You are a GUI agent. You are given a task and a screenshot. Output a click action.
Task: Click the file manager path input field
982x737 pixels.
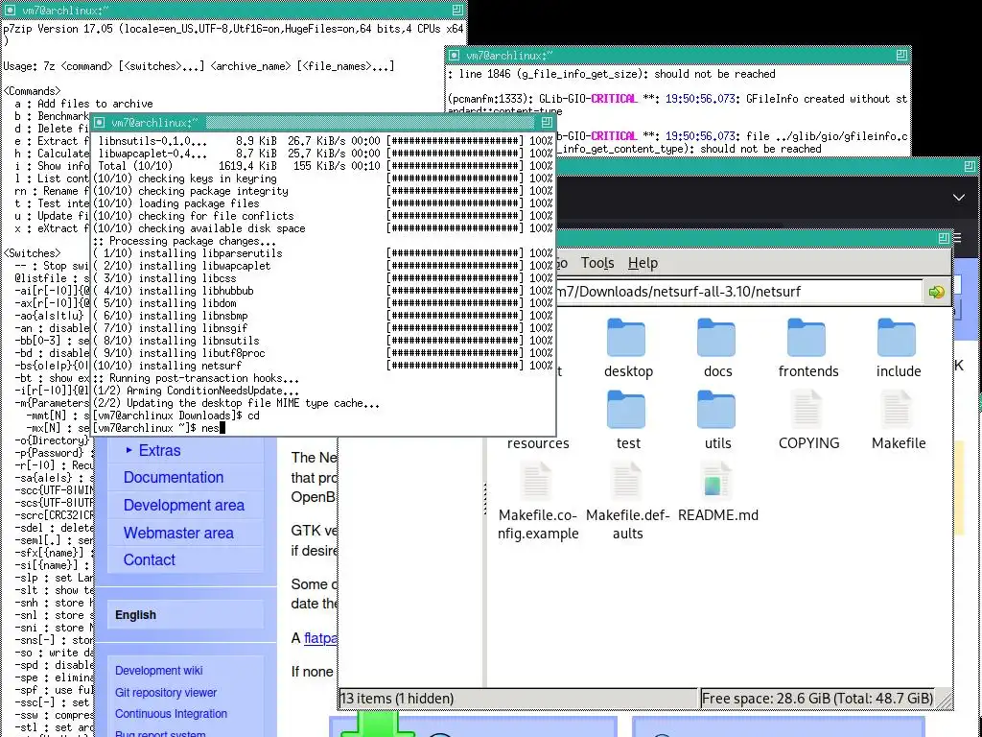tap(737, 292)
